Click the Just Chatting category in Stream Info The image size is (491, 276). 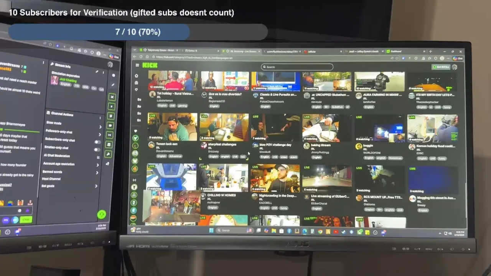68,80
